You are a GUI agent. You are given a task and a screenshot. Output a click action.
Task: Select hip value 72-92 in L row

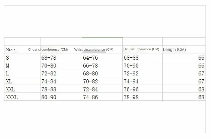click(x=131, y=73)
